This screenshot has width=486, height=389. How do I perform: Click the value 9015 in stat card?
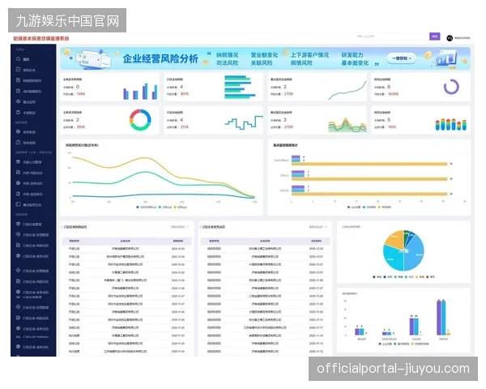point(185,94)
